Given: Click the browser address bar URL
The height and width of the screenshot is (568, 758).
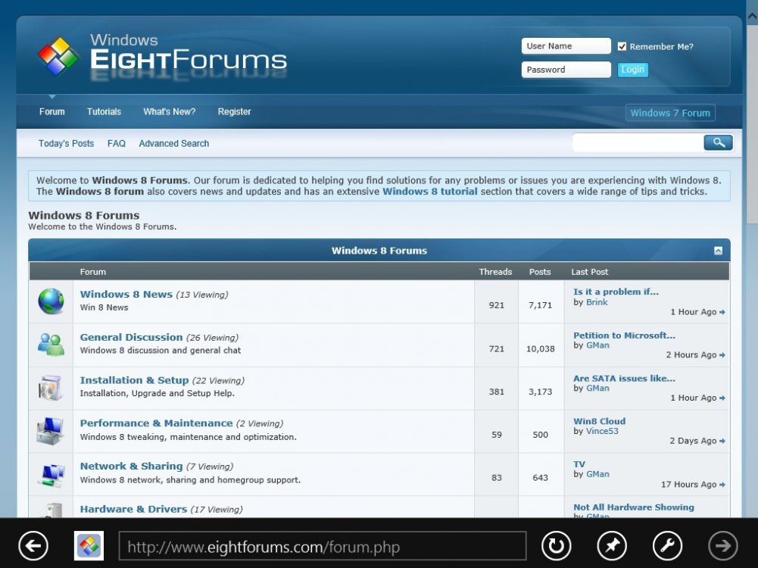Looking at the screenshot, I should click(x=323, y=547).
